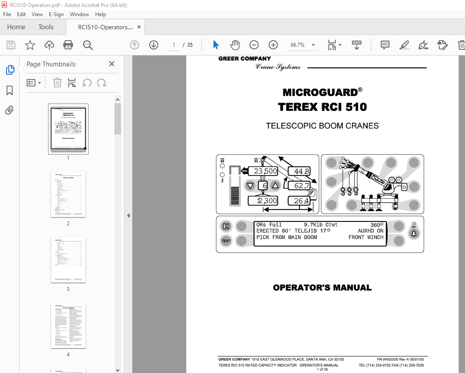
Task: Collapse the navigation pane arrow
Action: pyautogui.click(x=128, y=215)
